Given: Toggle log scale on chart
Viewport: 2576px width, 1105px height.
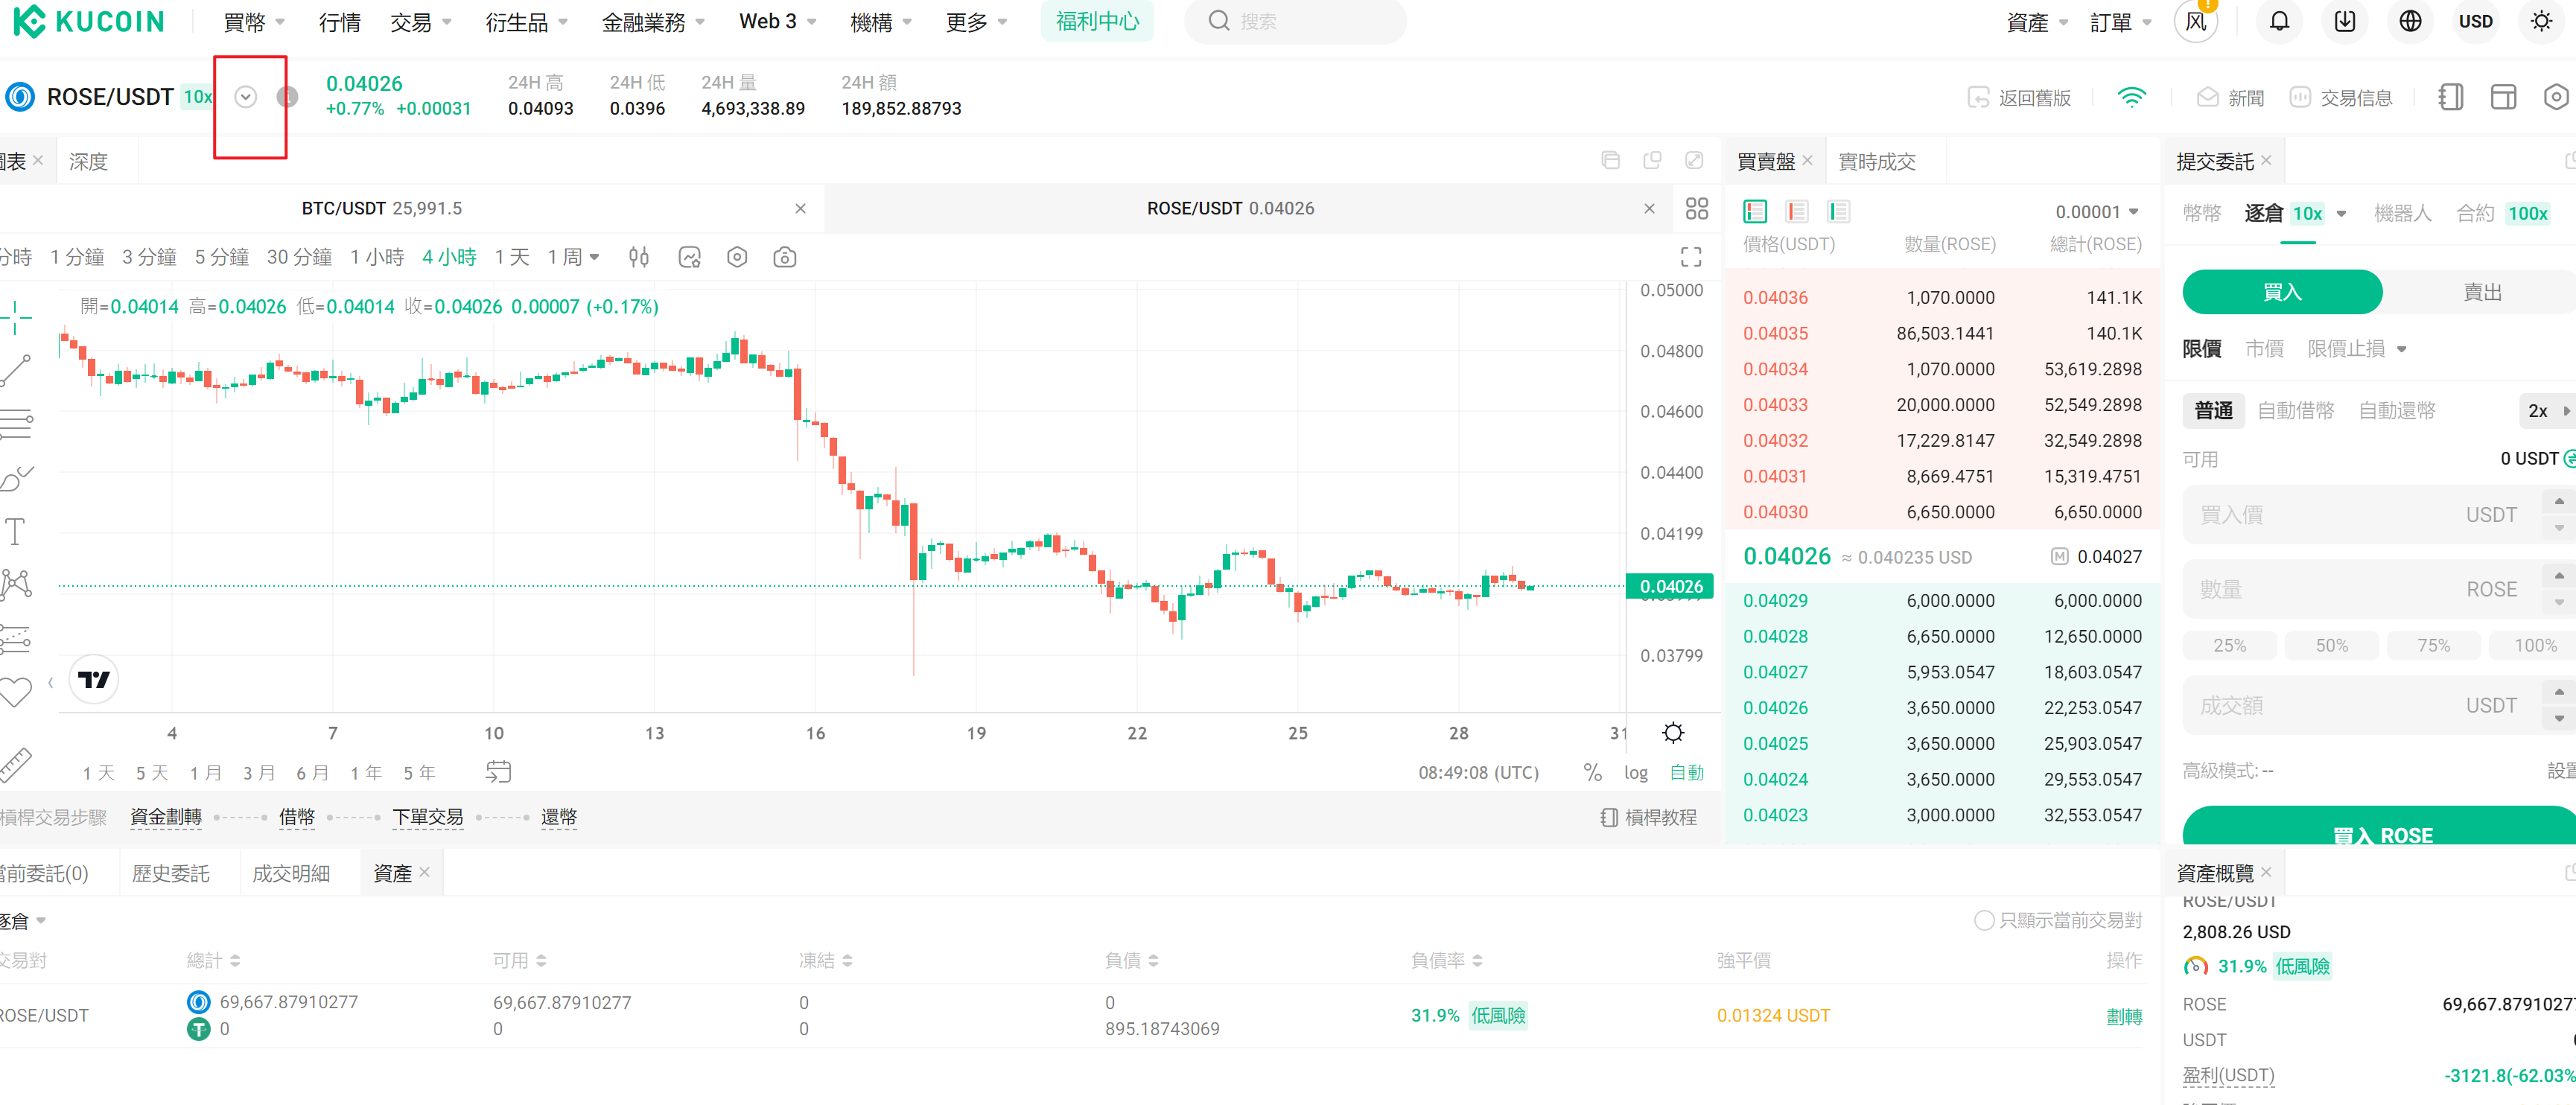Looking at the screenshot, I should pyautogui.click(x=1636, y=772).
